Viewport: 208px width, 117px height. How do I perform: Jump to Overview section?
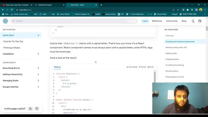pyautogui.click(x=170, y=36)
